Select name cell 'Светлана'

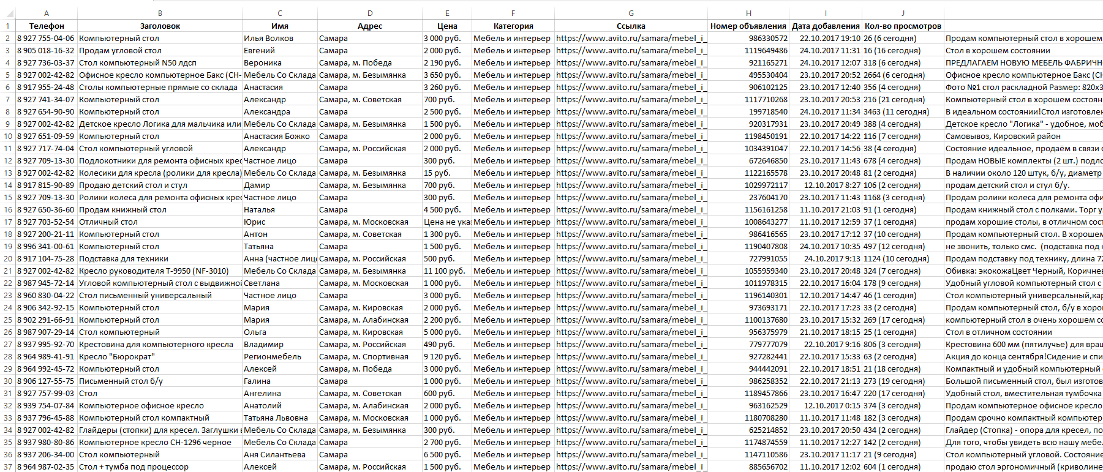pos(280,283)
